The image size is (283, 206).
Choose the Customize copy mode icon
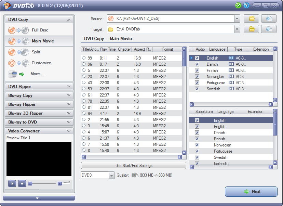(18, 63)
